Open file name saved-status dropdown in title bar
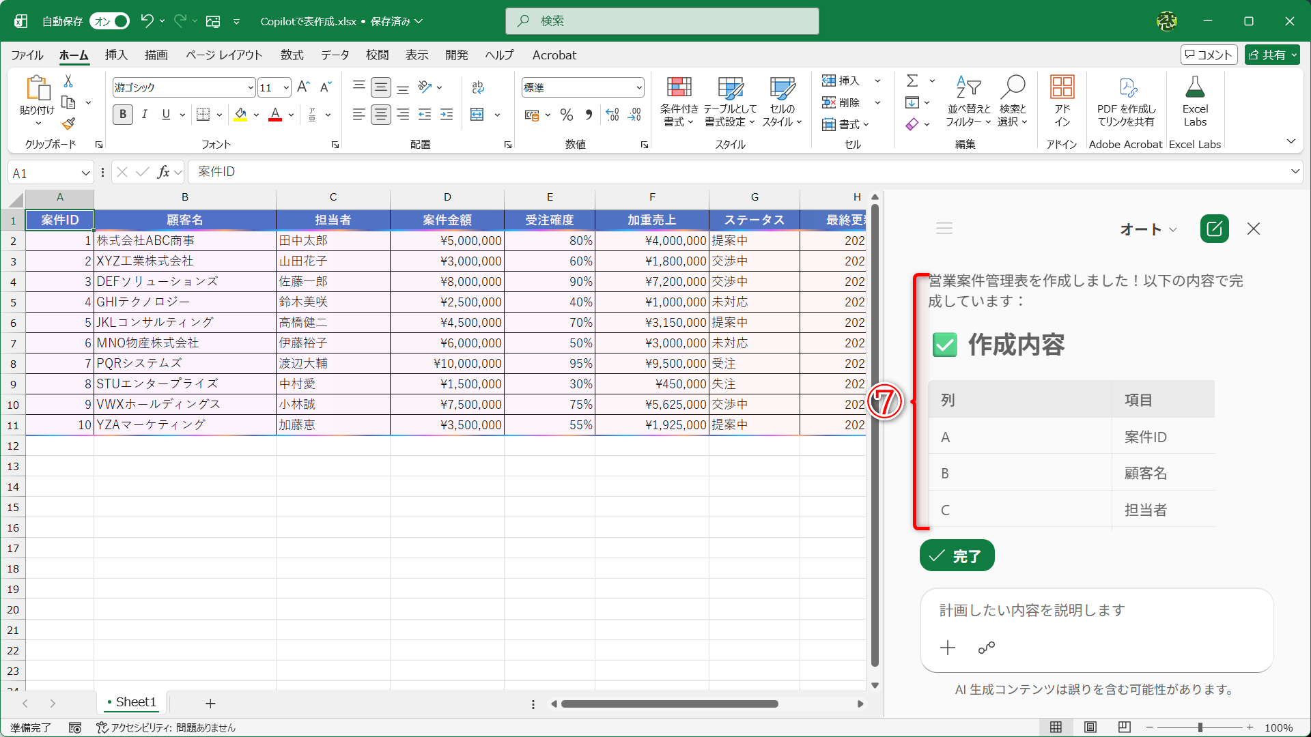The width and height of the screenshot is (1311, 737). click(x=419, y=21)
